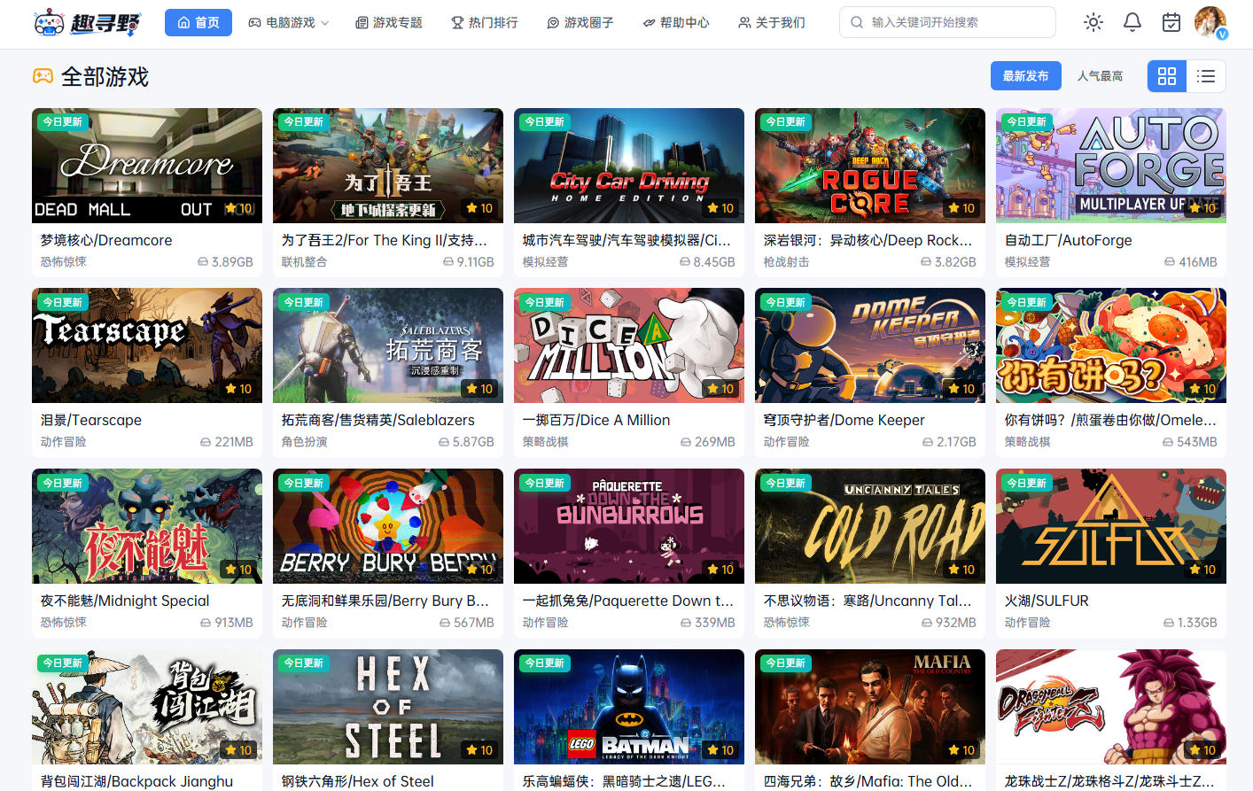Switch to grid view layout
This screenshot has height=791, width=1253.
(1167, 76)
